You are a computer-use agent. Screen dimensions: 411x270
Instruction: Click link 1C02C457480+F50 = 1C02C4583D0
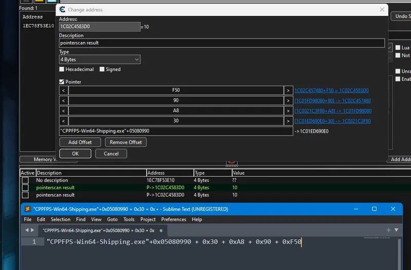tap(331, 91)
